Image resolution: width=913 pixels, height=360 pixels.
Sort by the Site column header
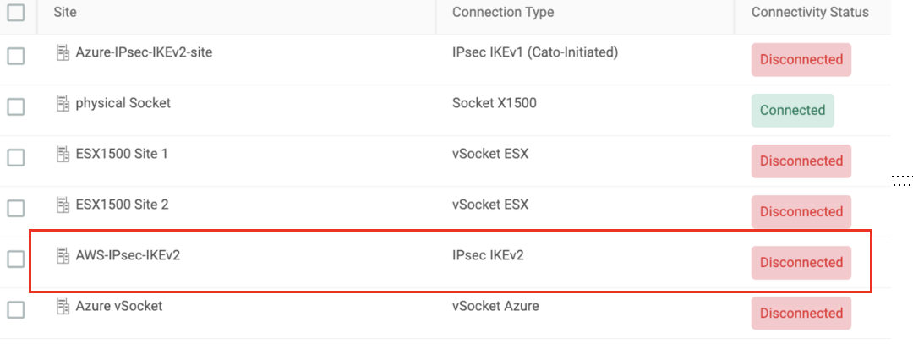tap(64, 12)
